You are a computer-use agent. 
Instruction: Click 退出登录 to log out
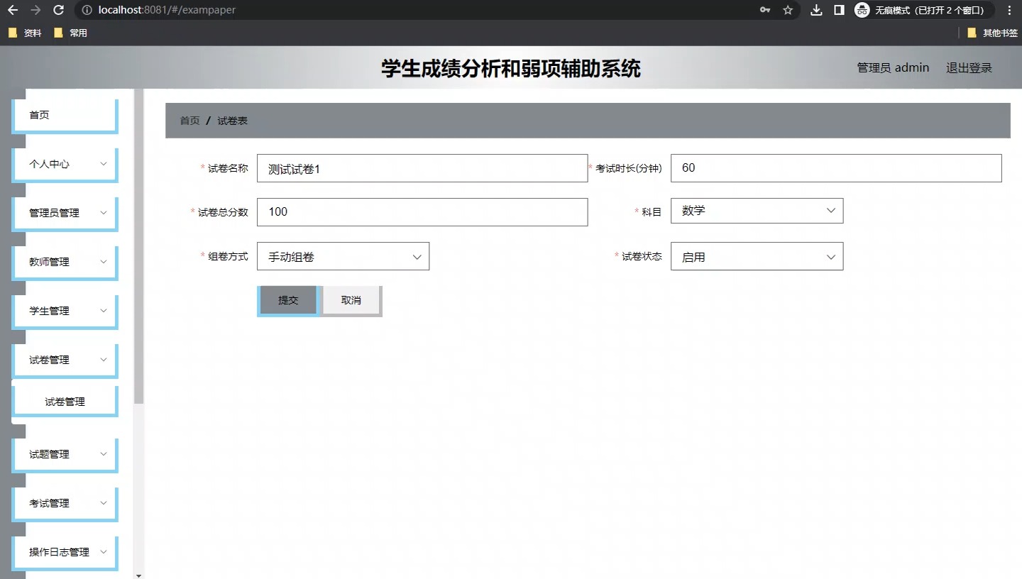pos(969,67)
